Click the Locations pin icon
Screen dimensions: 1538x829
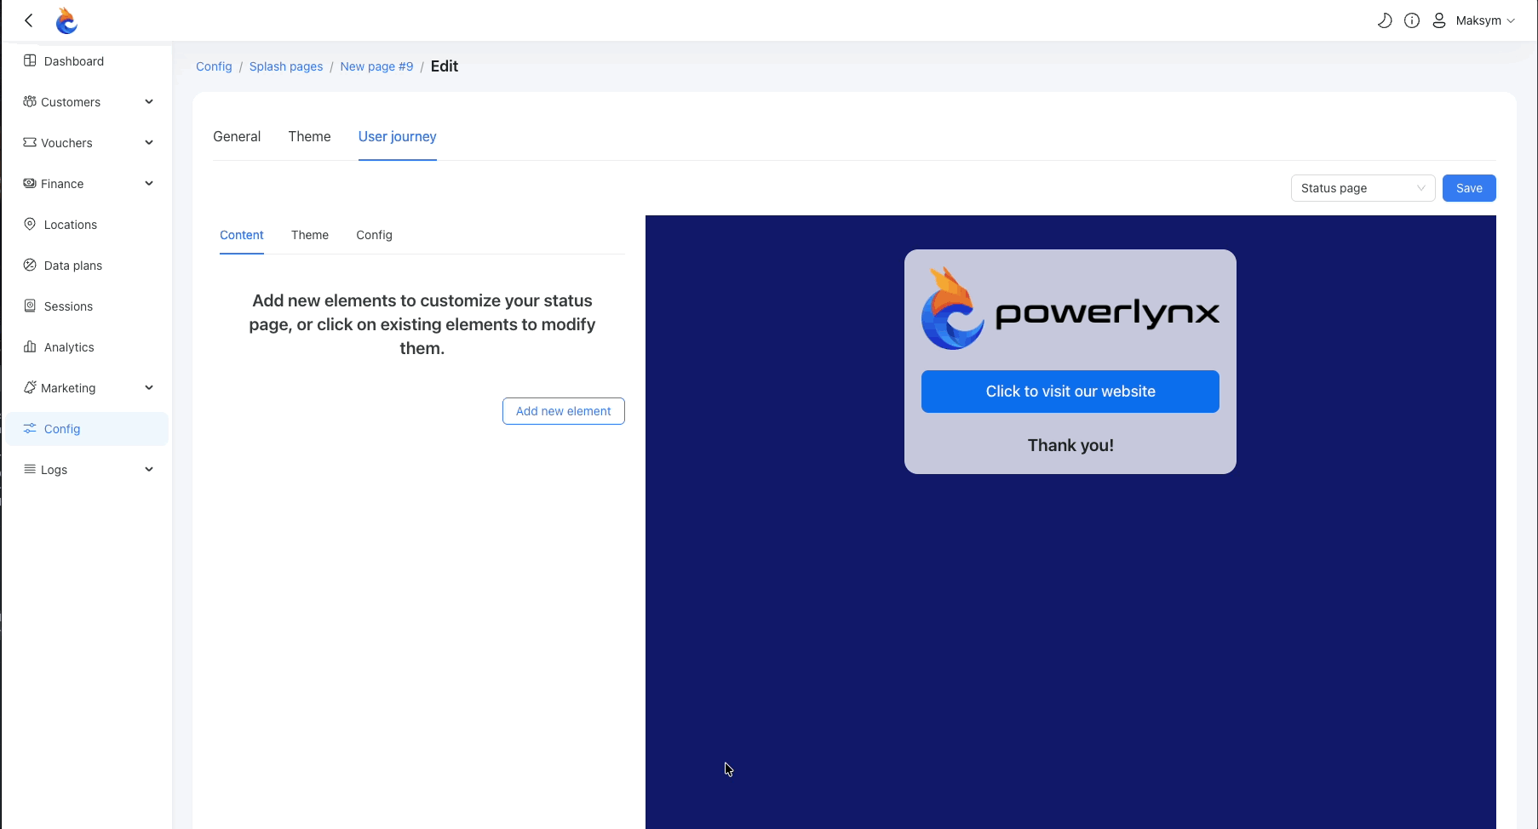point(30,225)
